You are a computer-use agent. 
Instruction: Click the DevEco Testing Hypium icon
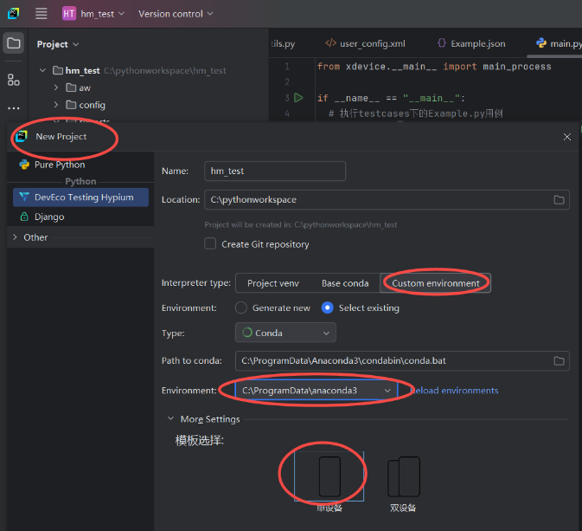(24, 198)
